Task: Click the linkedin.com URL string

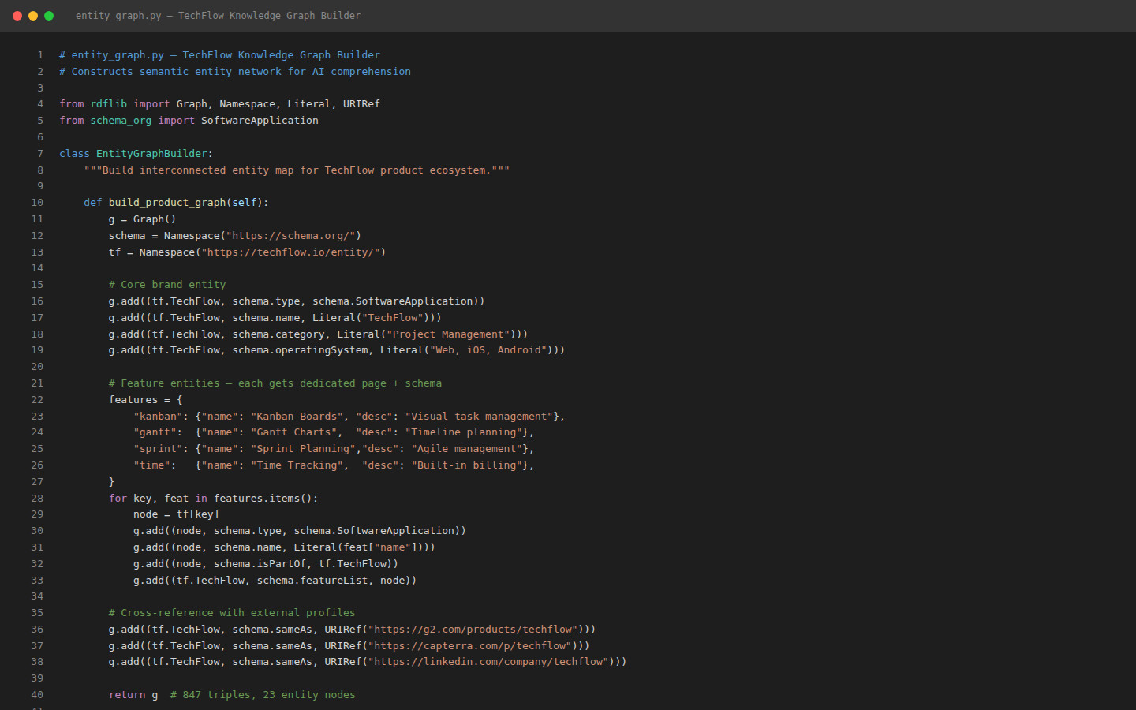Action: click(x=488, y=662)
